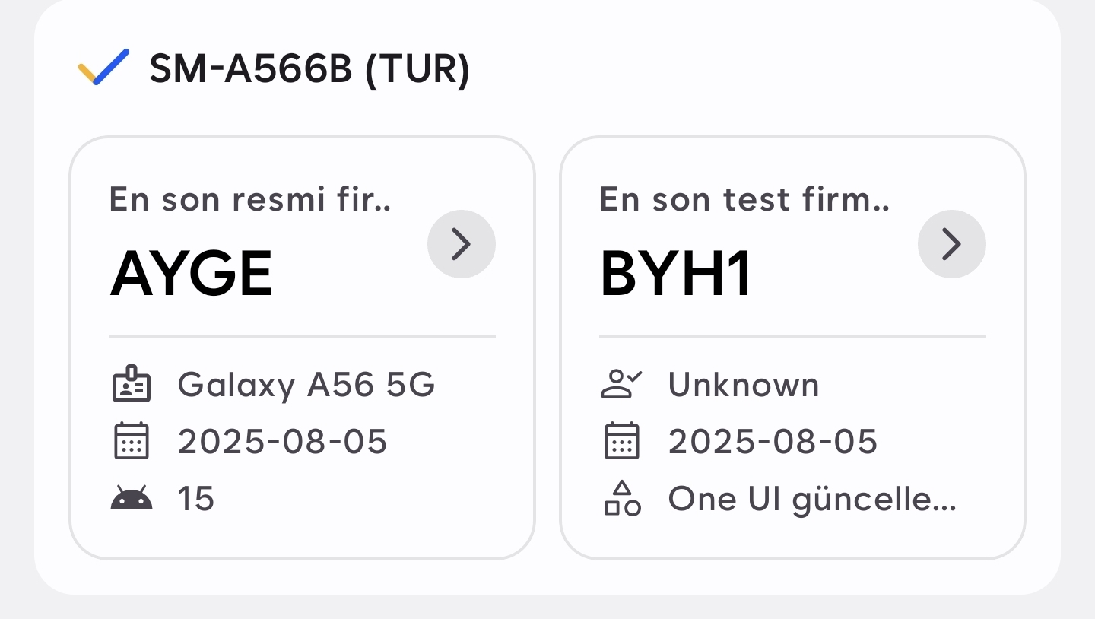This screenshot has width=1095, height=619.
Task: Select the Unknown tester text
Action: tap(744, 385)
